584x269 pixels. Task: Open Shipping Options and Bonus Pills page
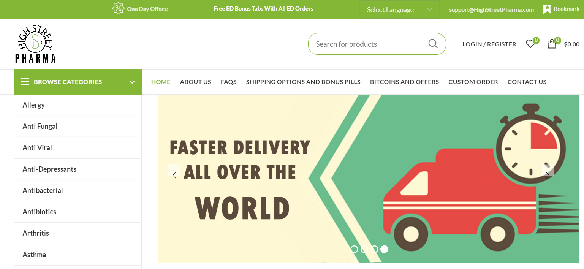303,82
